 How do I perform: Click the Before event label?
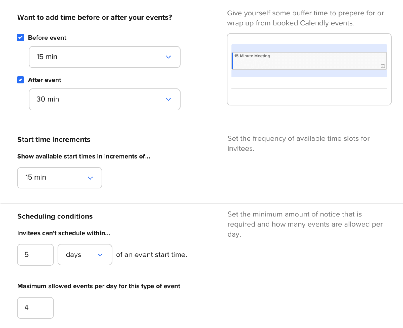47,38
